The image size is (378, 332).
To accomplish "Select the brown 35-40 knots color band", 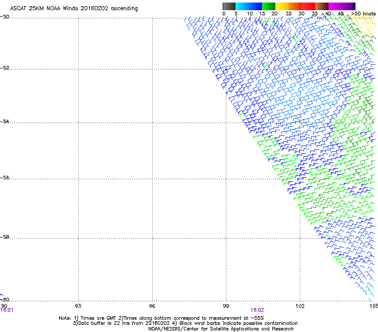I will coord(322,6).
